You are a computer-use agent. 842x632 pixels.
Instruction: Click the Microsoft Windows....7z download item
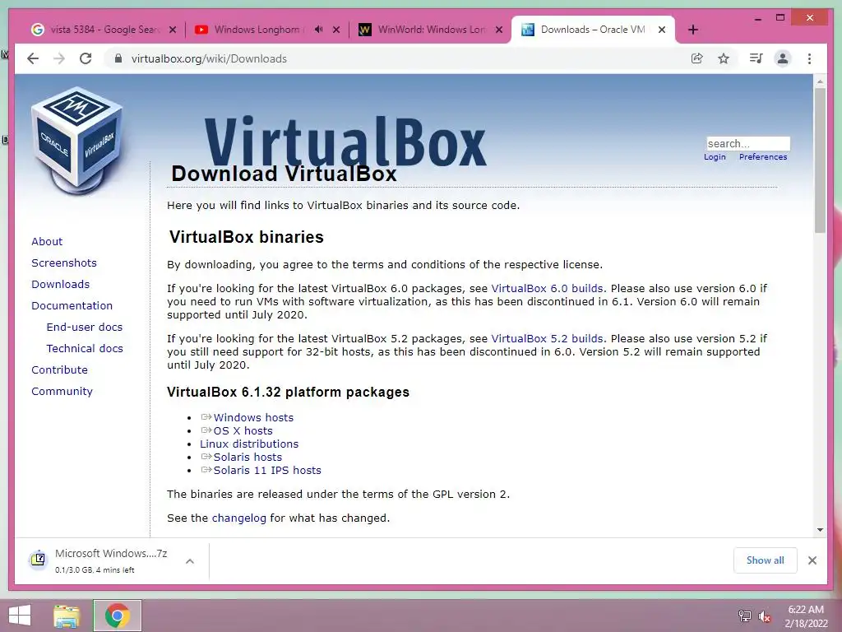pos(111,560)
